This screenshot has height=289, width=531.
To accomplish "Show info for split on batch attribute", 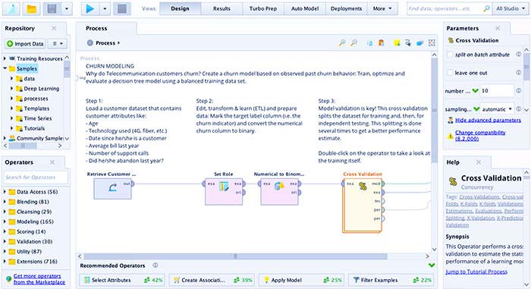I will (x=518, y=54).
